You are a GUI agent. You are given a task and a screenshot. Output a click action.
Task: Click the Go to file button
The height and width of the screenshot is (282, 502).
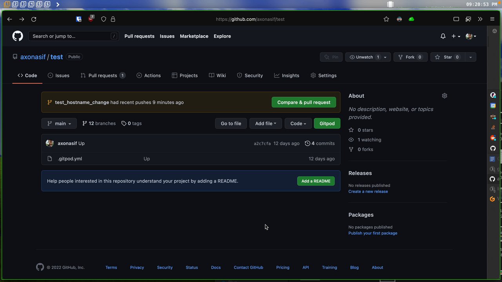[x=231, y=123]
